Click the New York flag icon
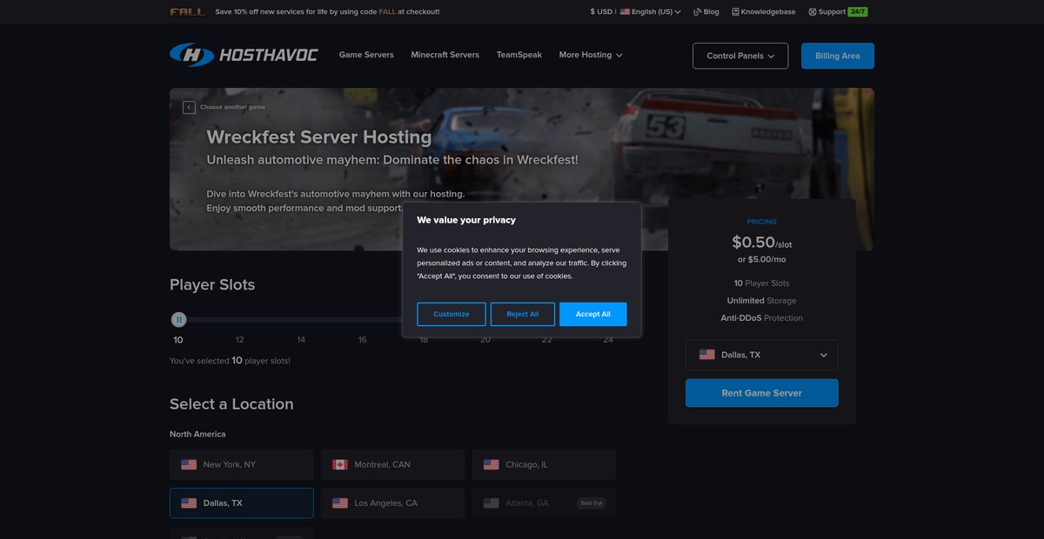Viewport: 1044px width, 539px height. [x=189, y=464]
